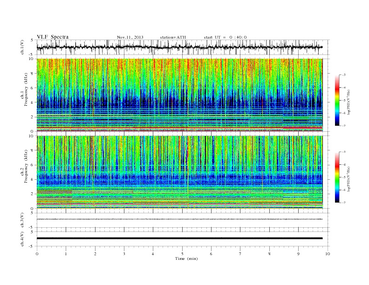The height and width of the screenshot is (285, 369).
Task: Click the ch.3(V) lower tick label "-5"
Action: (32, 228)
